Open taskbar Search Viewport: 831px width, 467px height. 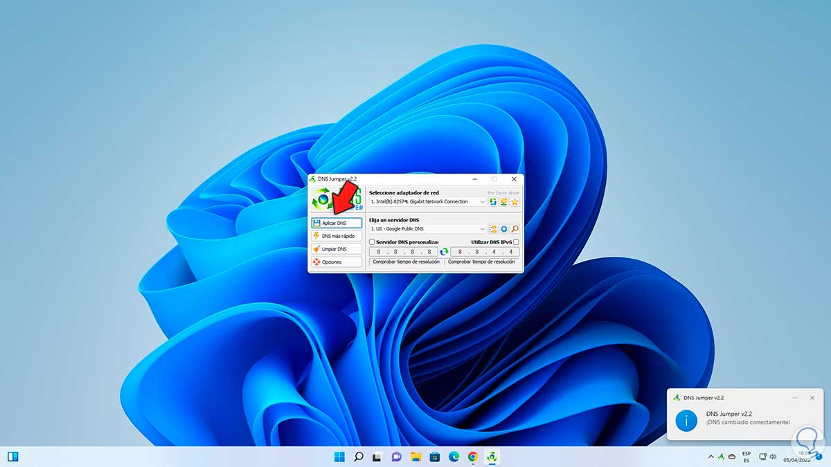click(x=359, y=457)
